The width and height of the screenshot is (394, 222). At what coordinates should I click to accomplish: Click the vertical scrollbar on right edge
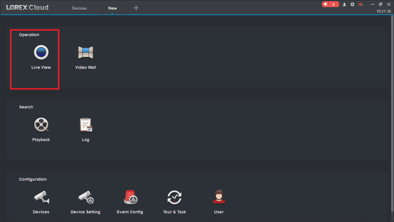(392, 113)
